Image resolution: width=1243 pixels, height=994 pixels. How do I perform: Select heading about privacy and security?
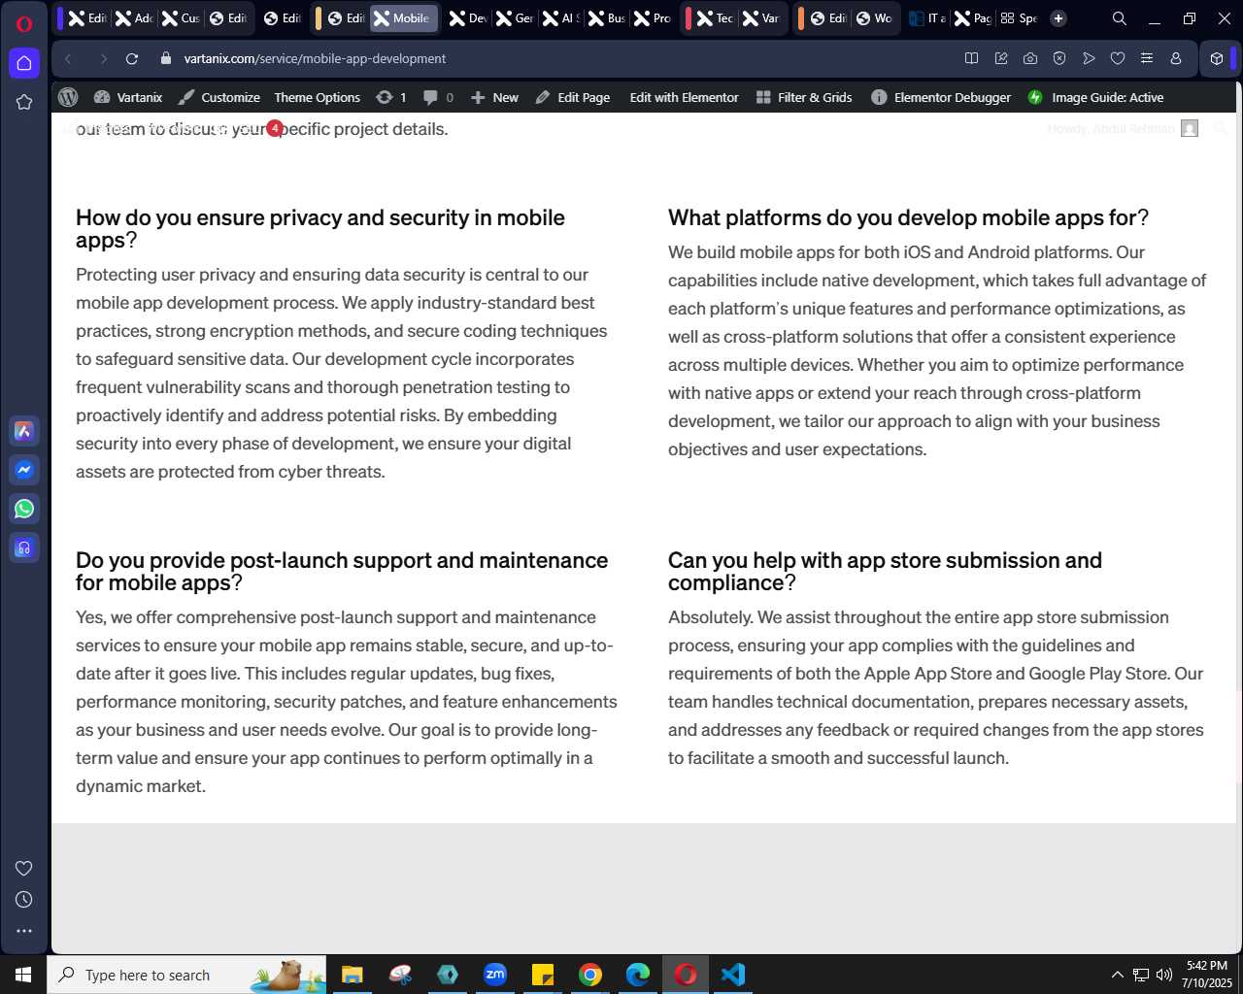tap(320, 229)
